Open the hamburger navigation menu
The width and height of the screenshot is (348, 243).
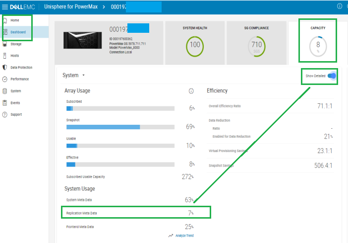click(x=5, y=6)
